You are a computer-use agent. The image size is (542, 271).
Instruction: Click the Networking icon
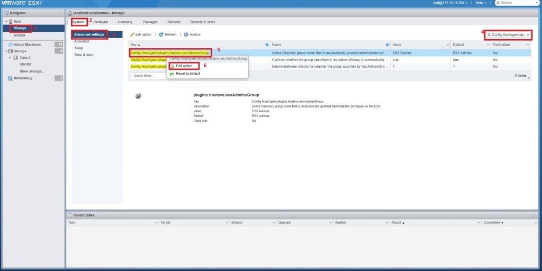(11, 78)
